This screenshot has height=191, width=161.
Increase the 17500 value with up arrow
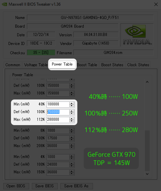pyautogui.click(x=72, y=137)
